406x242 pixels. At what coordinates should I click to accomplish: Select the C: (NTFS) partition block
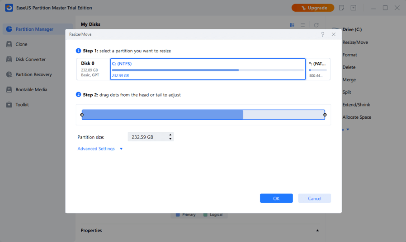(x=208, y=70)
